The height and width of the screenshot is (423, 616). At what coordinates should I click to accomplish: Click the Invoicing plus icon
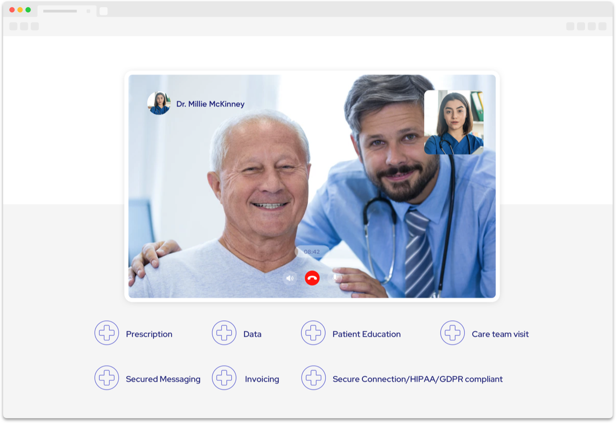[224, 378]
